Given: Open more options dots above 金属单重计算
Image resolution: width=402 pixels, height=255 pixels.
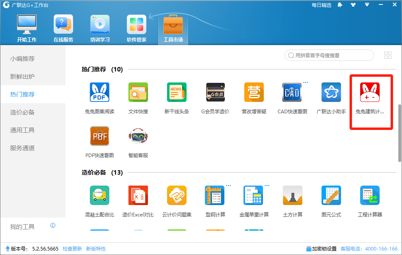Looking at the screenshot, I should point(267,186).
